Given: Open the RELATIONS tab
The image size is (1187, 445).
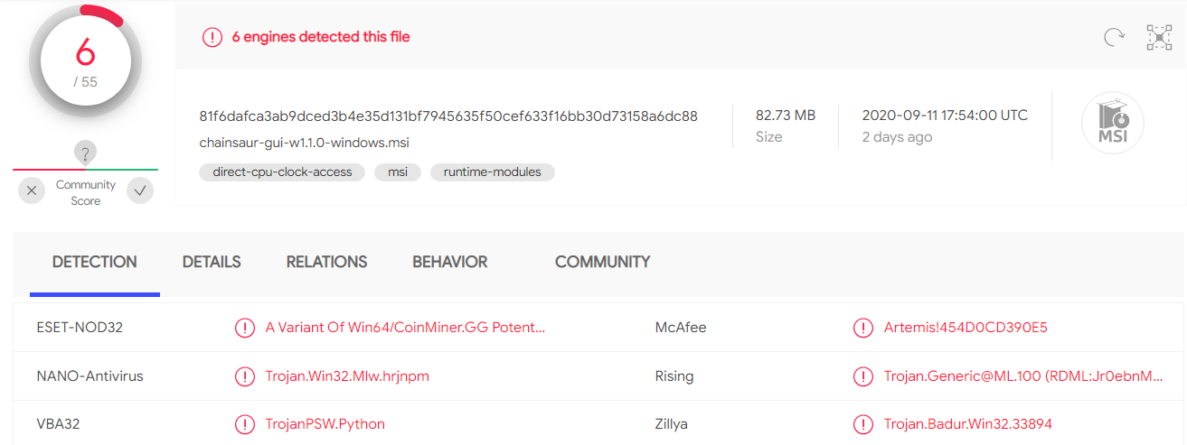Looking at the screenshot, I should [x=326, y=262].
